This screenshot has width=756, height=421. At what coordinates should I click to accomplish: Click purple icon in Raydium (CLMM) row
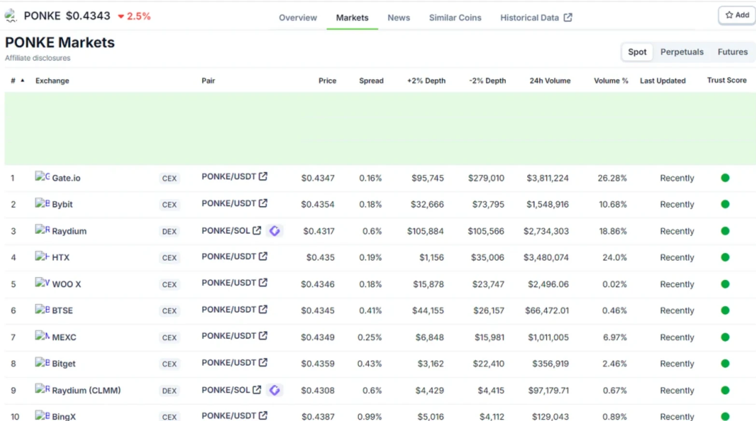[x=275, y=390]
